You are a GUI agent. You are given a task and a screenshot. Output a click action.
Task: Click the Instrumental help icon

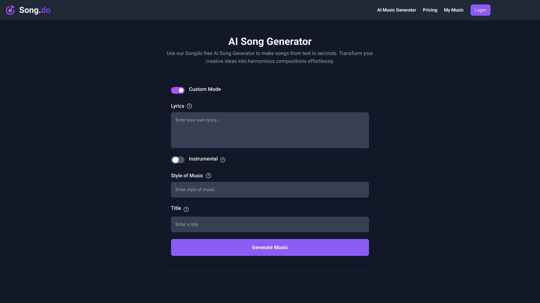tap(222, 160)
